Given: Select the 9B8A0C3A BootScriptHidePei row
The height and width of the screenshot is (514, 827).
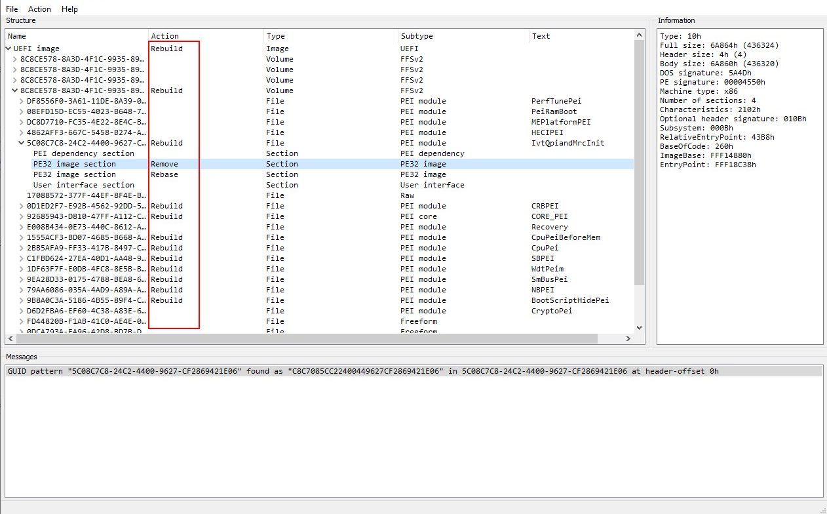Looking at the screenshot, I should click(320, 300).
